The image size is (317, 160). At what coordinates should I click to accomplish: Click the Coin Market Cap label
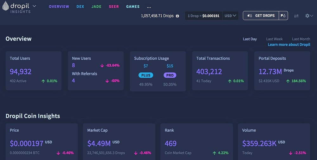click(178, 153)
